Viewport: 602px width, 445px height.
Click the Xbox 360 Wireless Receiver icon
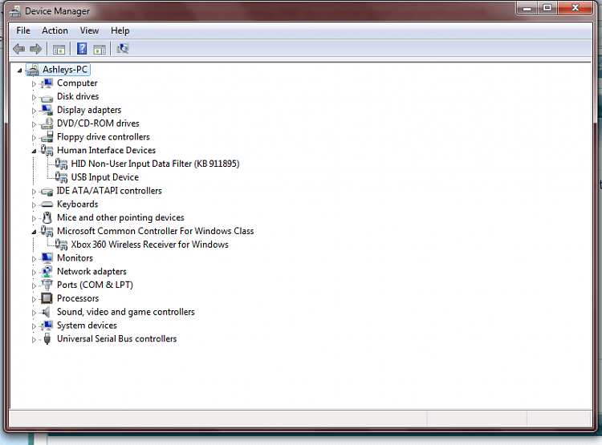point(61,245)
